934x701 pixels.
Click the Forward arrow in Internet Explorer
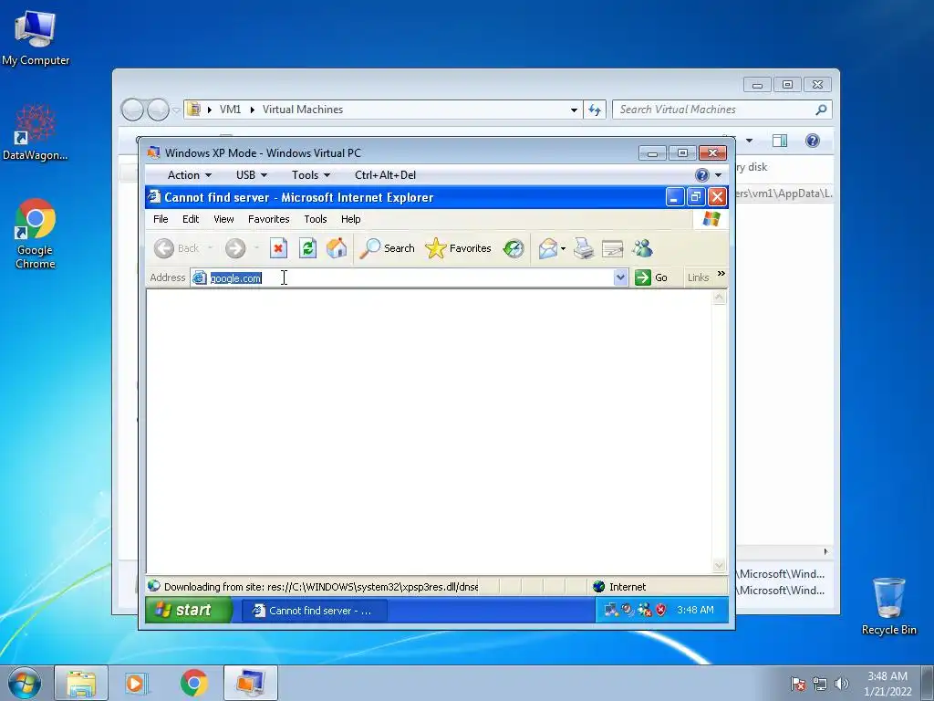235,248
